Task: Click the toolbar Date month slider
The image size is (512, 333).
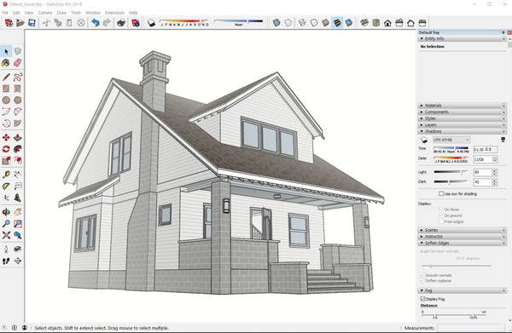Action: pos(183,23)
